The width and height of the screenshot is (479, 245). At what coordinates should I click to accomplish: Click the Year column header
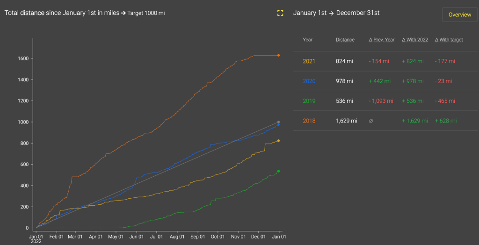coord(307,40)
